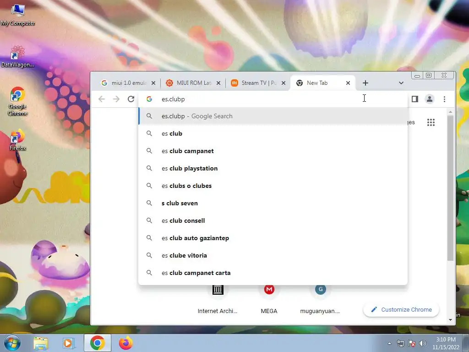Switch to the miui 1.0 emulator tab
Viewport: 469px width, 352px height.
point(128,83)
